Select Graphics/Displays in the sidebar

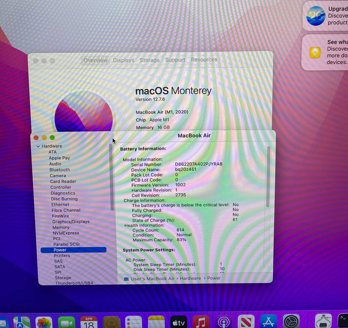pyautogui.click(x=71, y=222)
